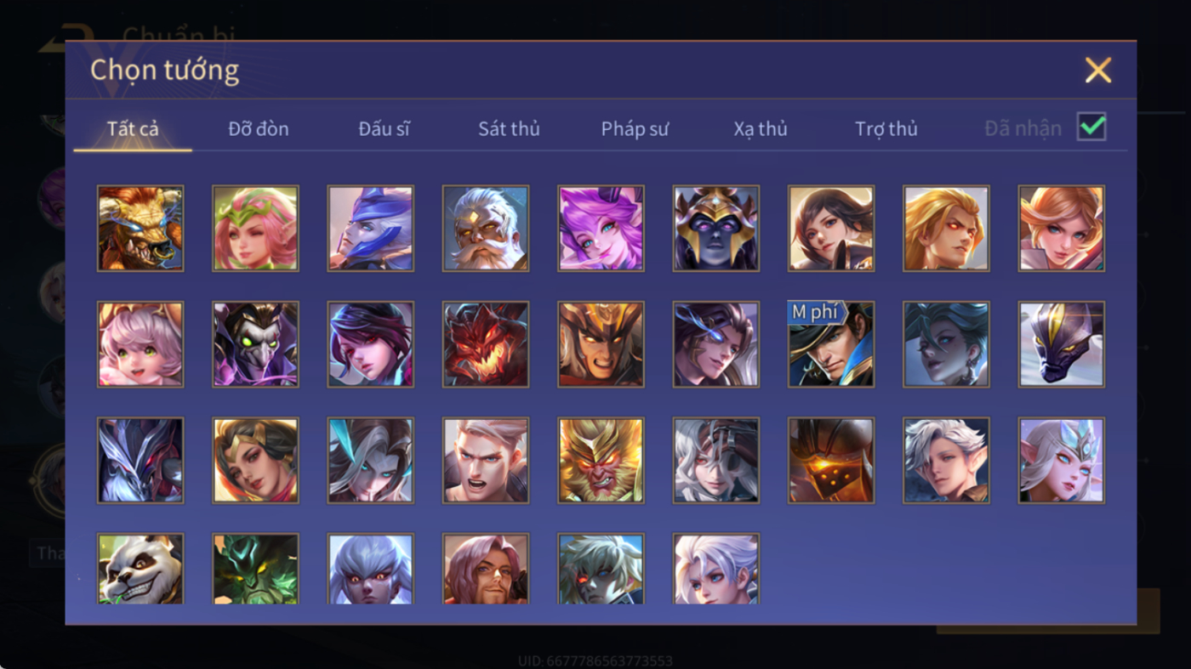Pick the green glowing forest monster hero
This screenshot has width=1191, height=669.
[255, 569]
